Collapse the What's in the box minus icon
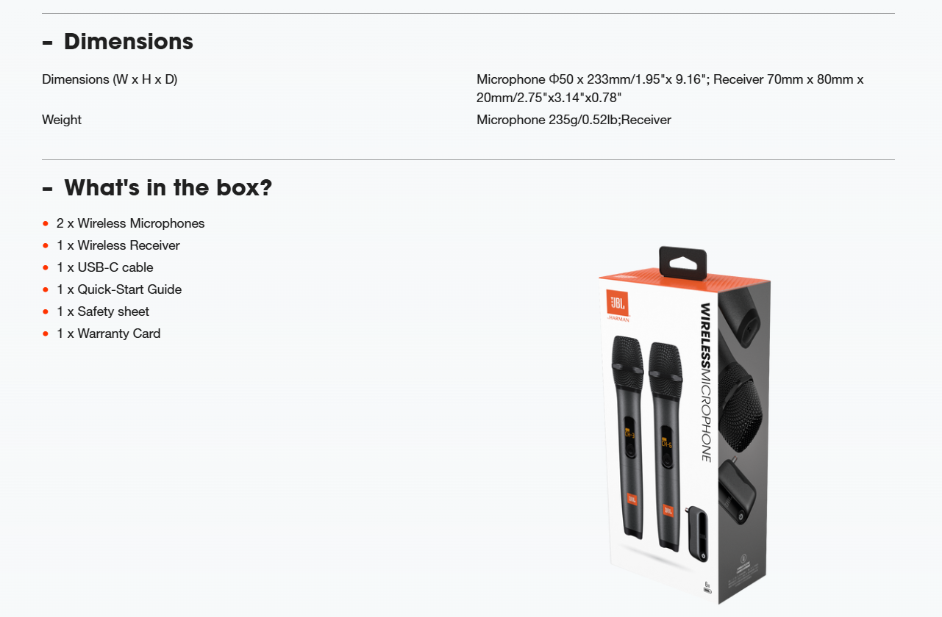Screen dimensions: 942x617 (x=48, y=189)
